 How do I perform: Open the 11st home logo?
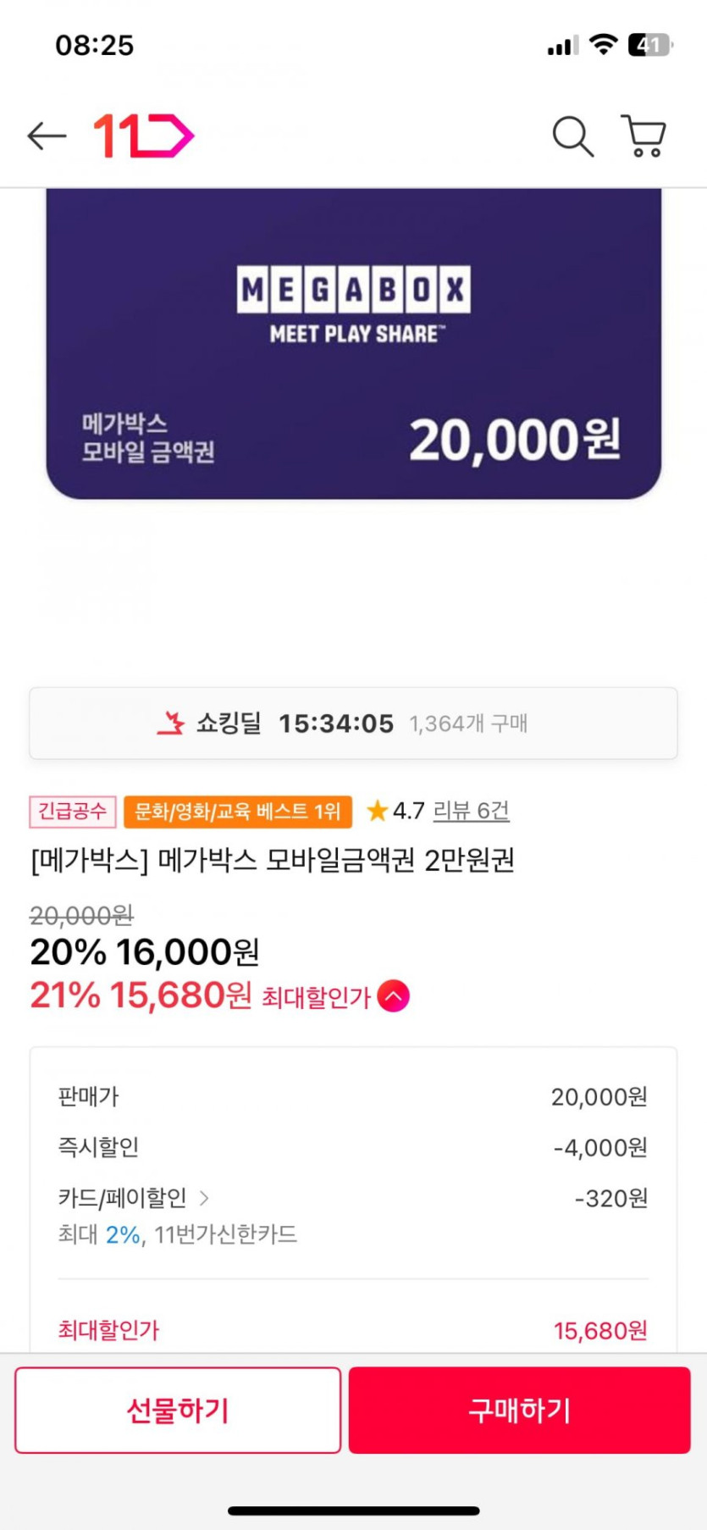point(143,136)
